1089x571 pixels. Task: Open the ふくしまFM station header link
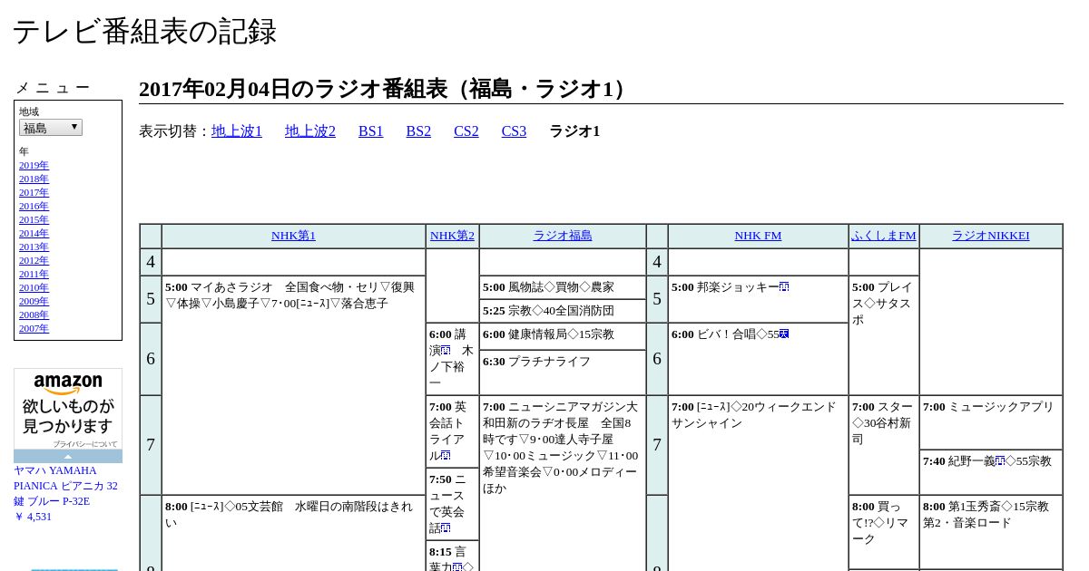click(x=884, y=236)
